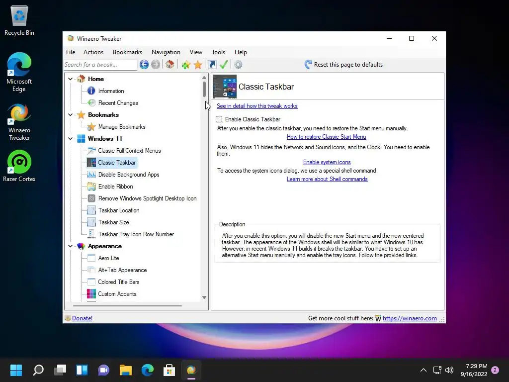
Task: Click the Remove Windows Spotlight Desktop Icon icon
Action: (91, 198)
